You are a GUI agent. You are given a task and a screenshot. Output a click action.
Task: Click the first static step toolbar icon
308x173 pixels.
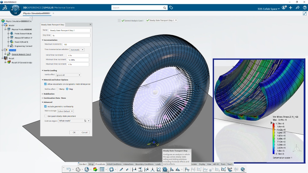tap(134, 169)
